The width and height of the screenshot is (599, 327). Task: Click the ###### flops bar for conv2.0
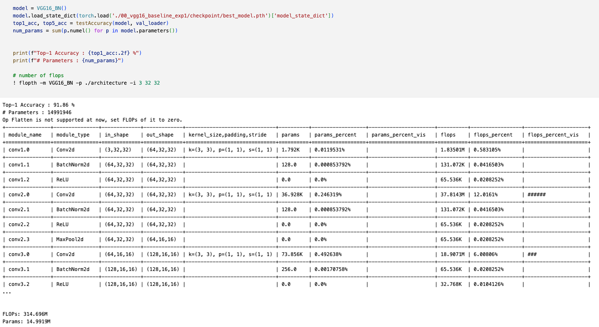536,195
